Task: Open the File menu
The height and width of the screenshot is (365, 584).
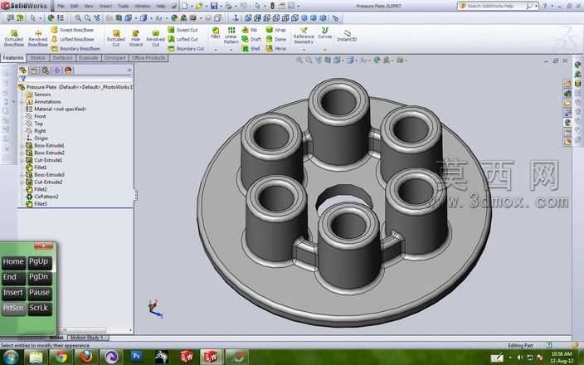Action: (x=61, y=6)
